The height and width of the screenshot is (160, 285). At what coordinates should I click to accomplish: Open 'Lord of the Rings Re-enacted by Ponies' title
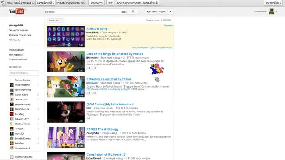pyautogui.click(x=115, y=54)
